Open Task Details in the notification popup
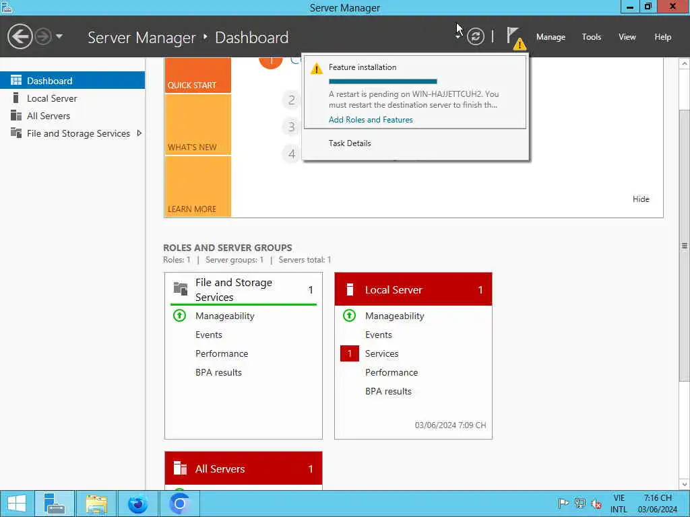690x517 pixels. pos(350,143)
